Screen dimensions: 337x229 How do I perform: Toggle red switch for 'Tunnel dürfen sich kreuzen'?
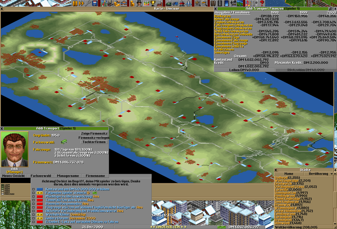coord(40,200)
